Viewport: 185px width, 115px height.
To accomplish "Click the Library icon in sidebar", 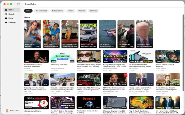I will coord(6,18).
